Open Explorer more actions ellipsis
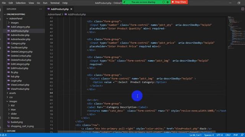Image resolution: width=245 pixels, height=137 pixels. click(x=41, y=9)
